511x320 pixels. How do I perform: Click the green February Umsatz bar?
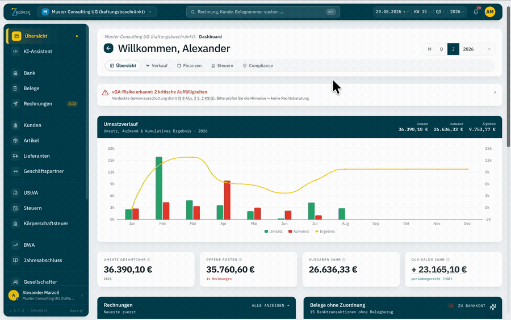tap(159, 188)
